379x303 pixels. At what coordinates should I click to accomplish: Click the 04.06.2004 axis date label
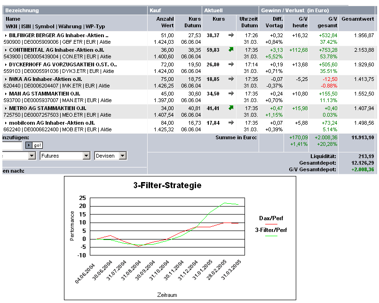[x=85, y=273]
